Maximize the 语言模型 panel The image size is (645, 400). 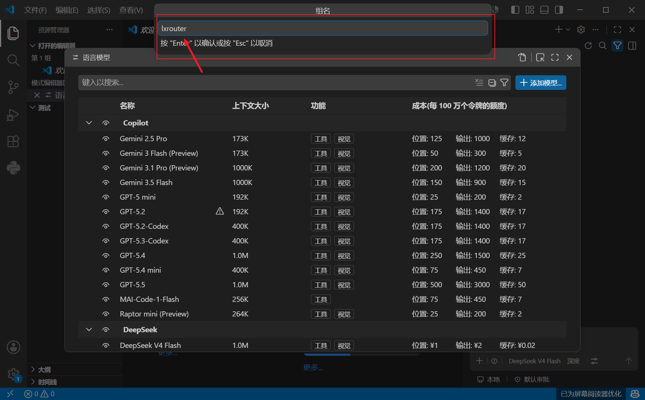click(x=555, y=57)
